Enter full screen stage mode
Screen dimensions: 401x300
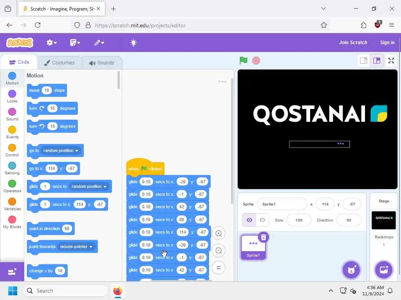click(x=391, y=61)
